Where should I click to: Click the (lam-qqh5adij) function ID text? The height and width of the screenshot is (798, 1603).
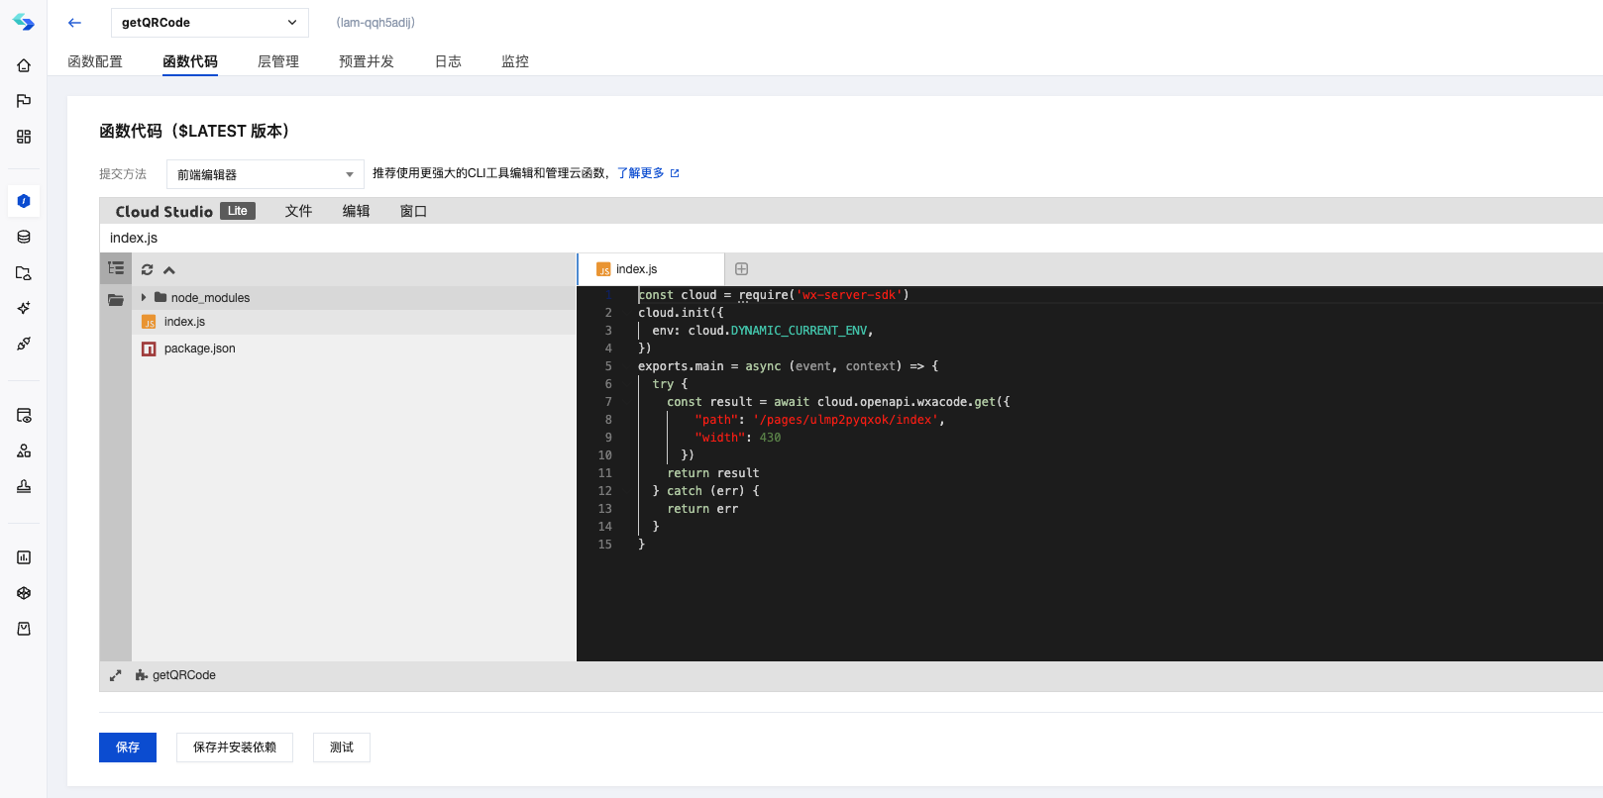click(x=375, y=23)
